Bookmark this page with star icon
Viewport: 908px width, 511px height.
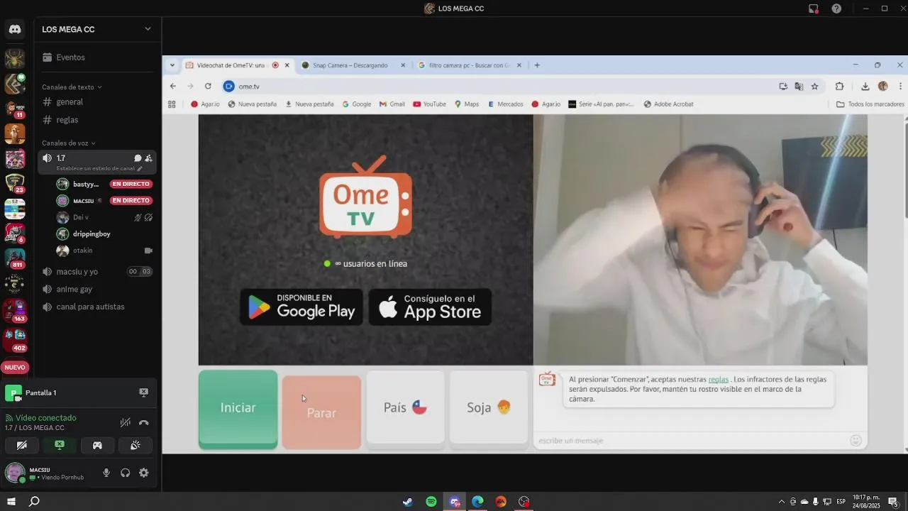(x=814, y=86)
